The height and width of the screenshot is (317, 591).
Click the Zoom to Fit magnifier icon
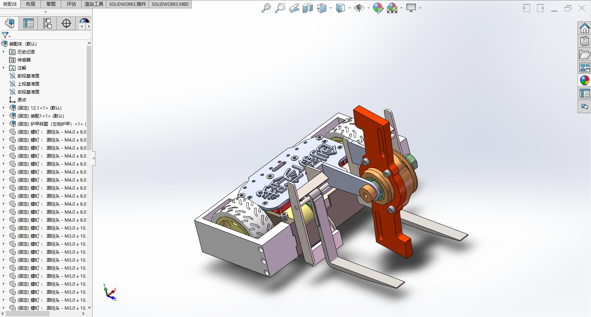pyautogui.click(x=266, y=8)
